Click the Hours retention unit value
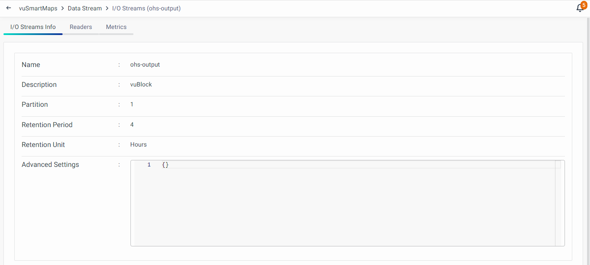The image size is (590, 265). coord(139,145)
